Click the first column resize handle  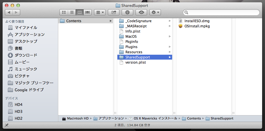coord(115,113)
